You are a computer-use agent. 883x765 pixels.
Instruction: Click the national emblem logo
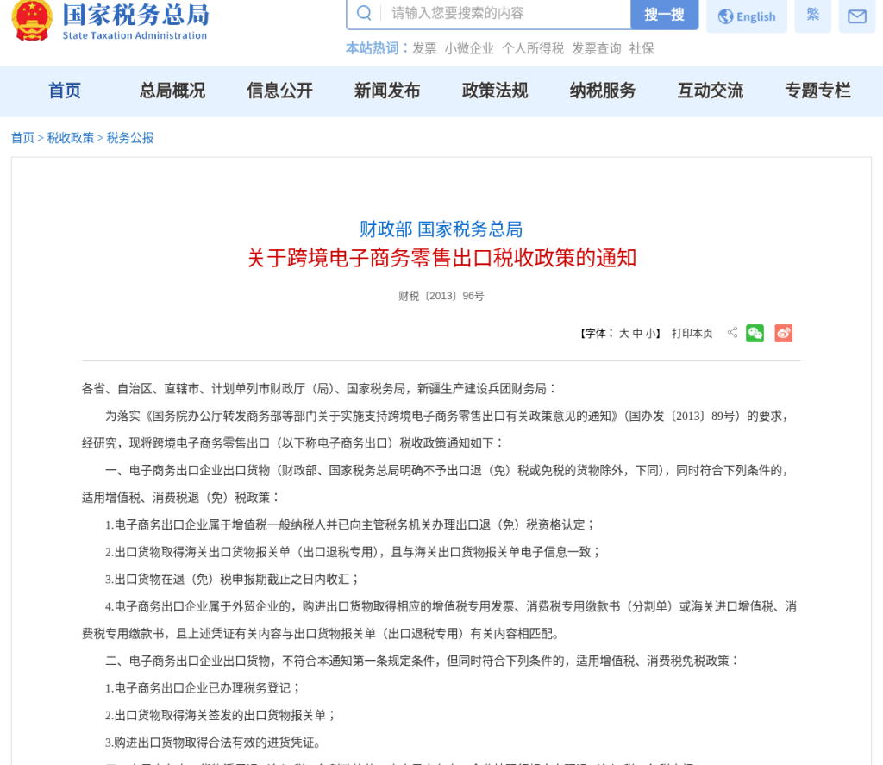point(32,20)
